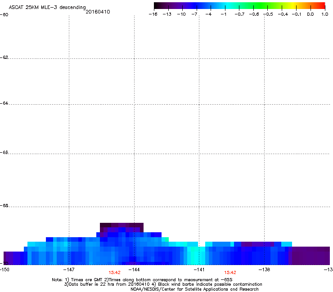Click the -141 longitude axis label

199,270
